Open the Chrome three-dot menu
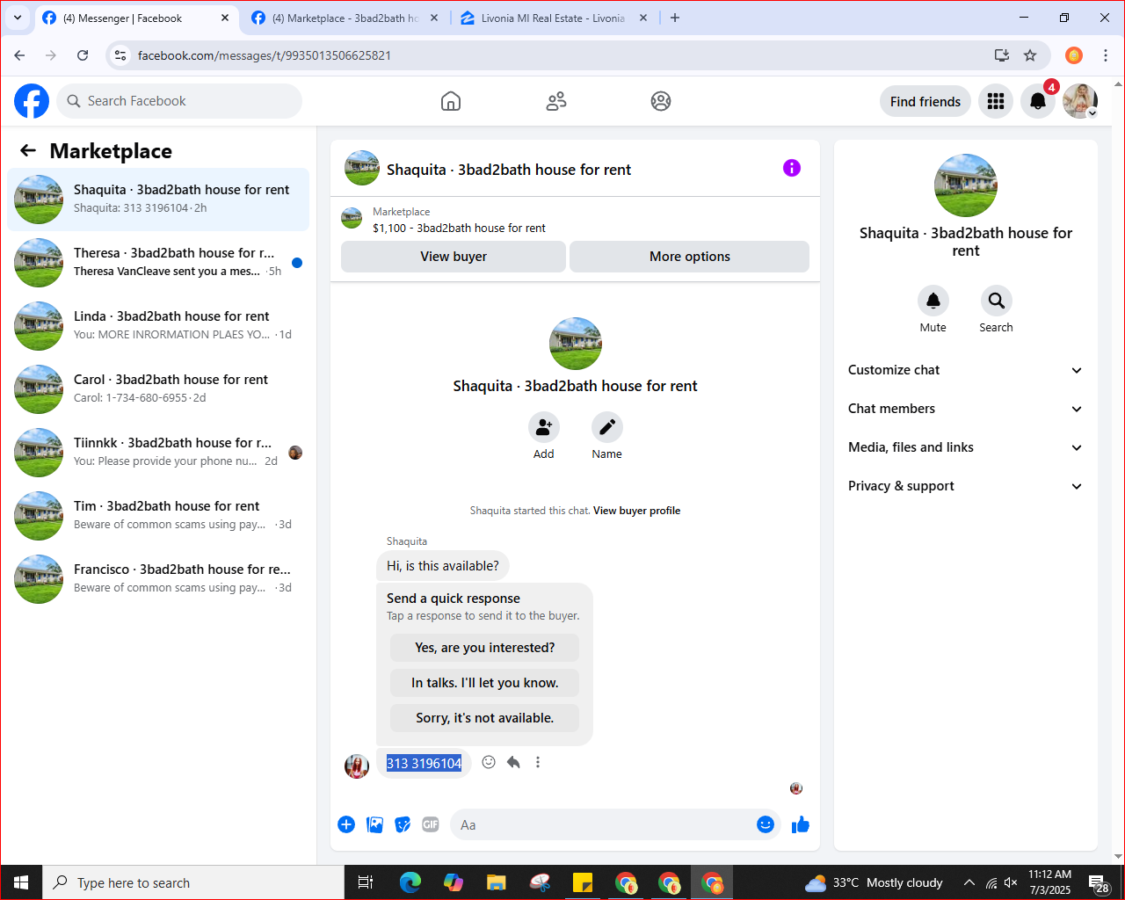The height and width of the screenshot is (900, 1125). 1106,55
